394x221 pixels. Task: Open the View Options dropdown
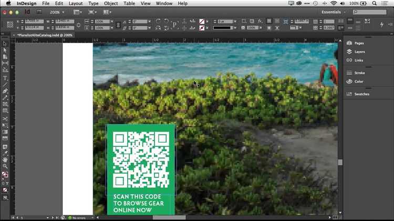(77, 12)
